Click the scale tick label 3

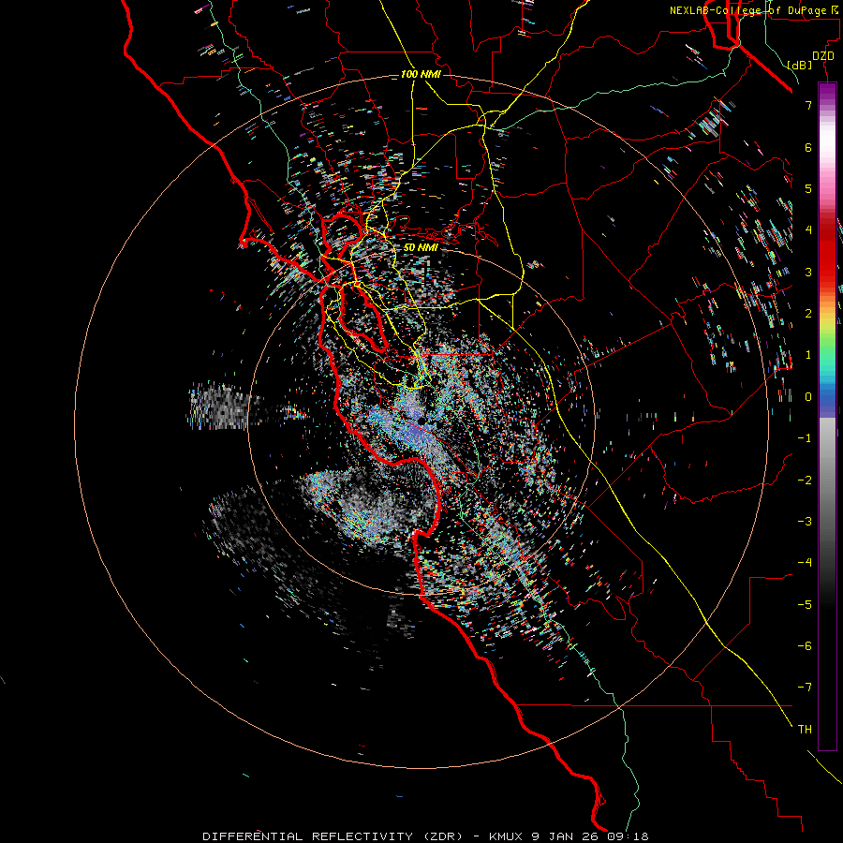click(808, 272)
